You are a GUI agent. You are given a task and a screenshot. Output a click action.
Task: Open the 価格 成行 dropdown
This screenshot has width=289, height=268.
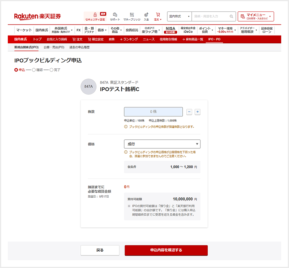[162, 144]
